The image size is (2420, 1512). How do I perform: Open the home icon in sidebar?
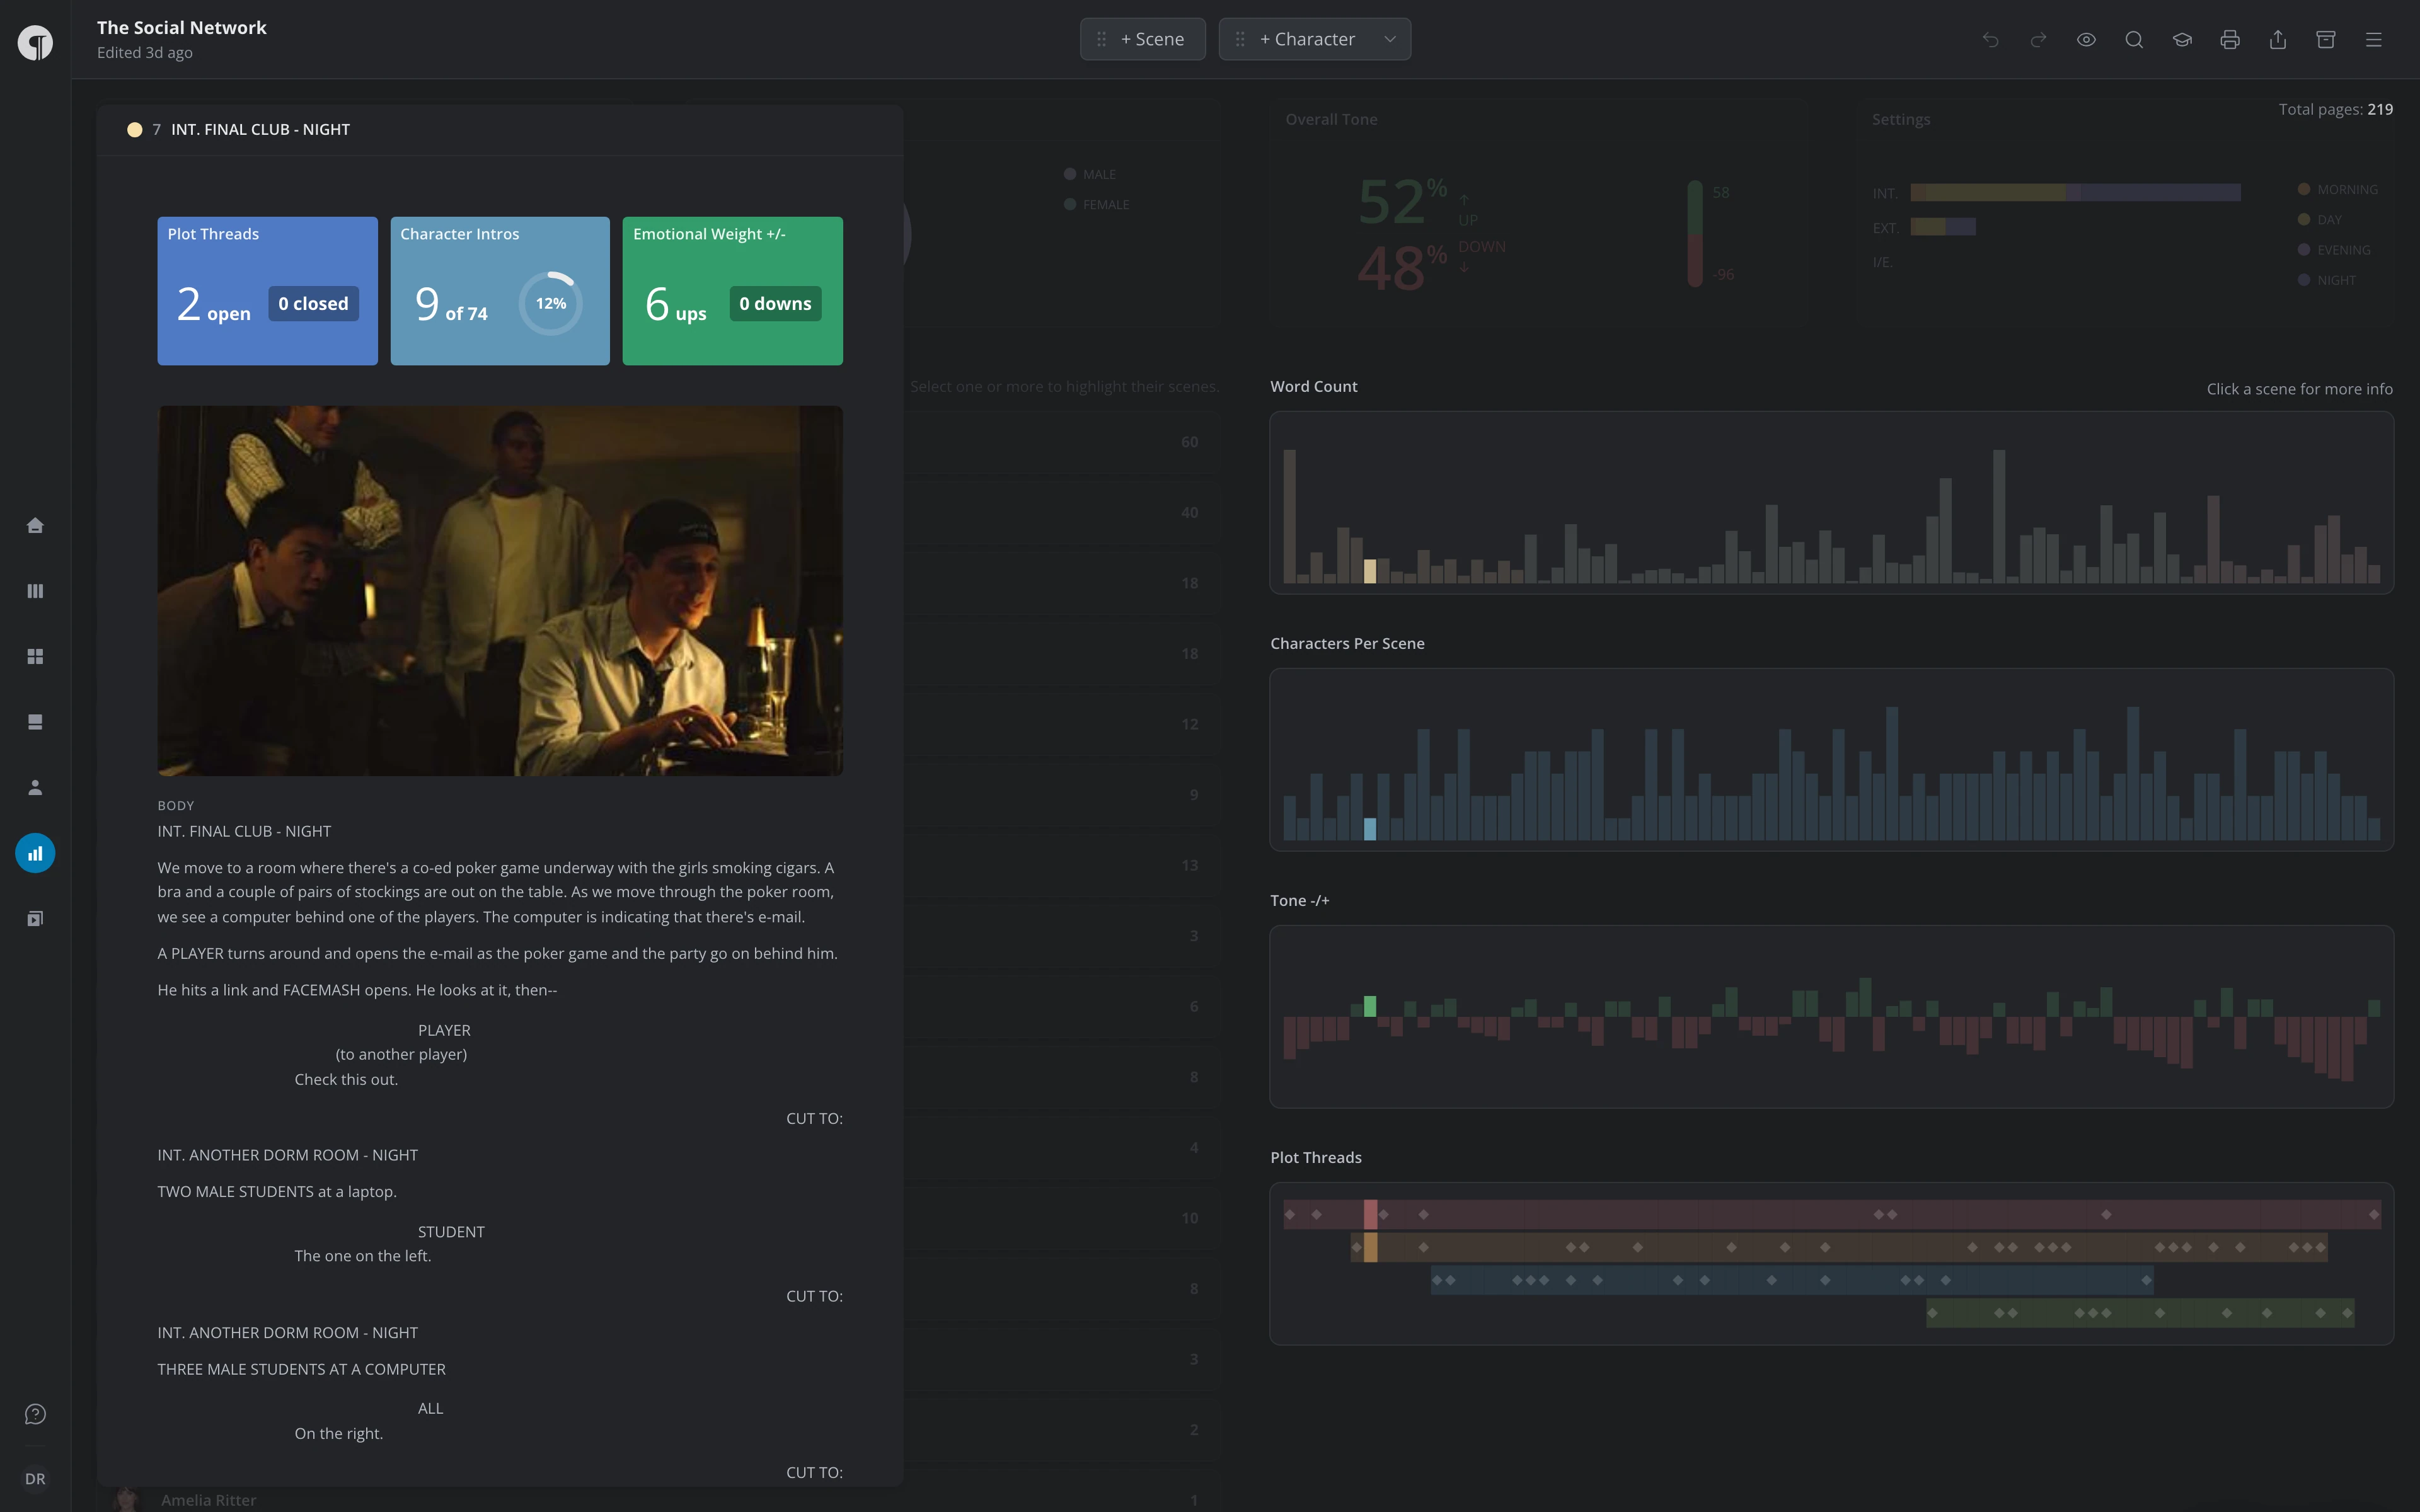pos(35,525)
